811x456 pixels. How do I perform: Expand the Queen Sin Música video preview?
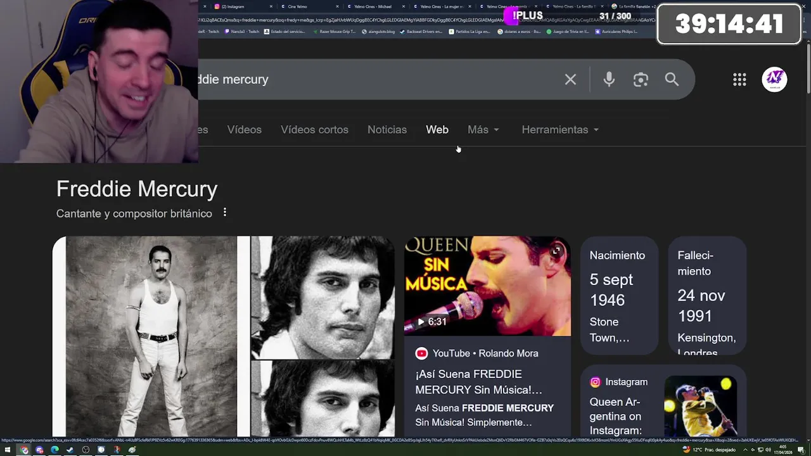coord(556,251)
